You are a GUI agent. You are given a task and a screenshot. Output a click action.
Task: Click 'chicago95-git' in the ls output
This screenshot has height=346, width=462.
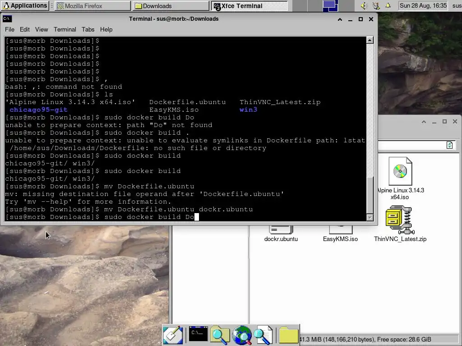[x=39, y=110]
